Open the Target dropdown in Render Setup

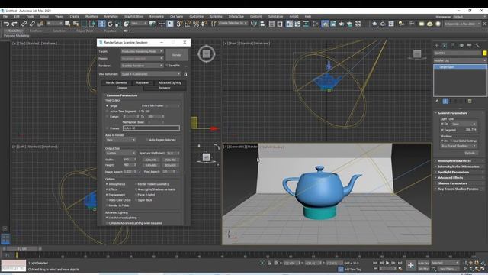142,51
